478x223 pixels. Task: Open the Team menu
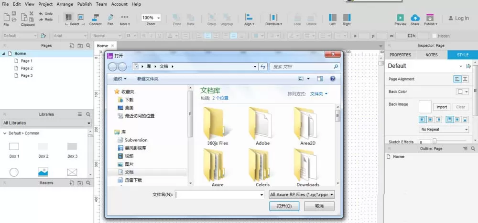tap(101, 4)
